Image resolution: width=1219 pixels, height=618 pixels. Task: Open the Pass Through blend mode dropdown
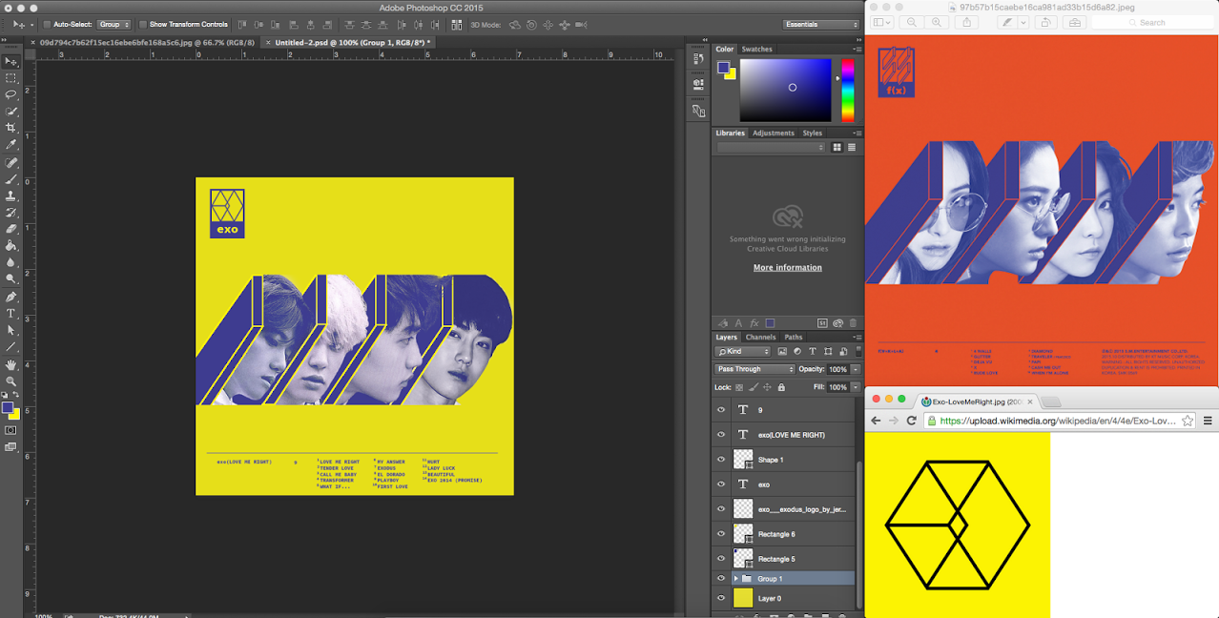coord(754,369)
